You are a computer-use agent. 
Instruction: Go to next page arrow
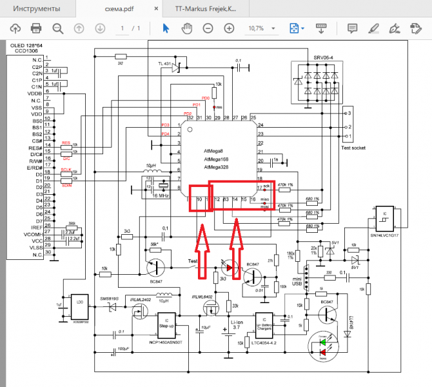(100, 28)
